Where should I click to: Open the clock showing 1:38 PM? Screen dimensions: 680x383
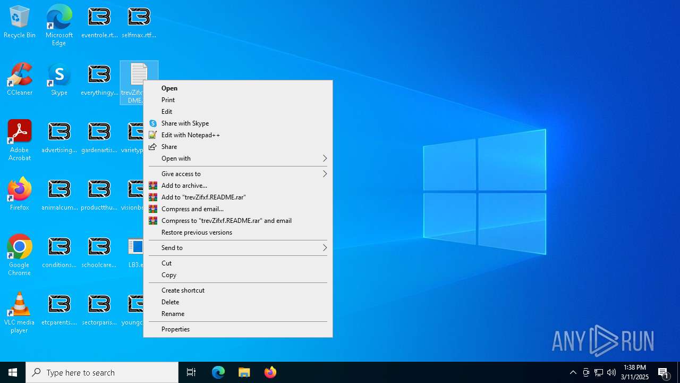pos(635,372)
